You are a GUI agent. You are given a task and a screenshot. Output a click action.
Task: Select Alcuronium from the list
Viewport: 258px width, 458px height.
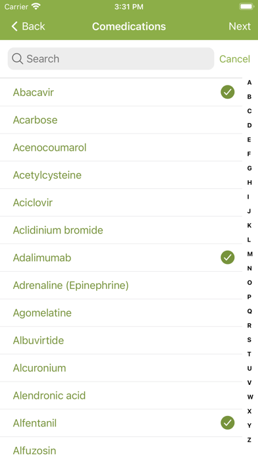(121, 368)
